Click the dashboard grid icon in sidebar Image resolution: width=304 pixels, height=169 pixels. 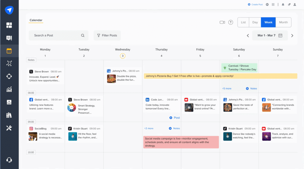tap(9, 25)
